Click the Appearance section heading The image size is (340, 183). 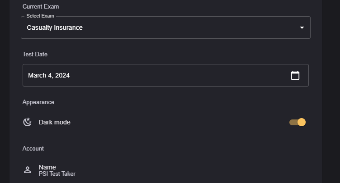coord(38,102)
